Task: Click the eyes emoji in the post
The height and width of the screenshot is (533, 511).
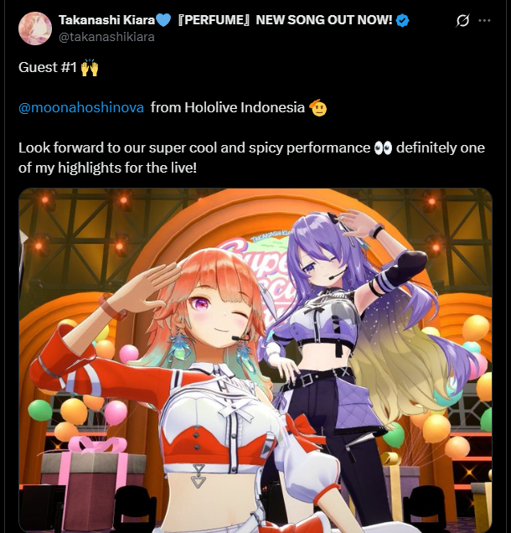Action: pos(383,148)
